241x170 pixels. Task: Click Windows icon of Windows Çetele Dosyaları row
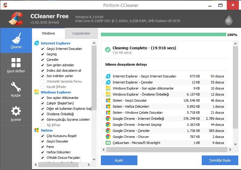coord(108,113)
